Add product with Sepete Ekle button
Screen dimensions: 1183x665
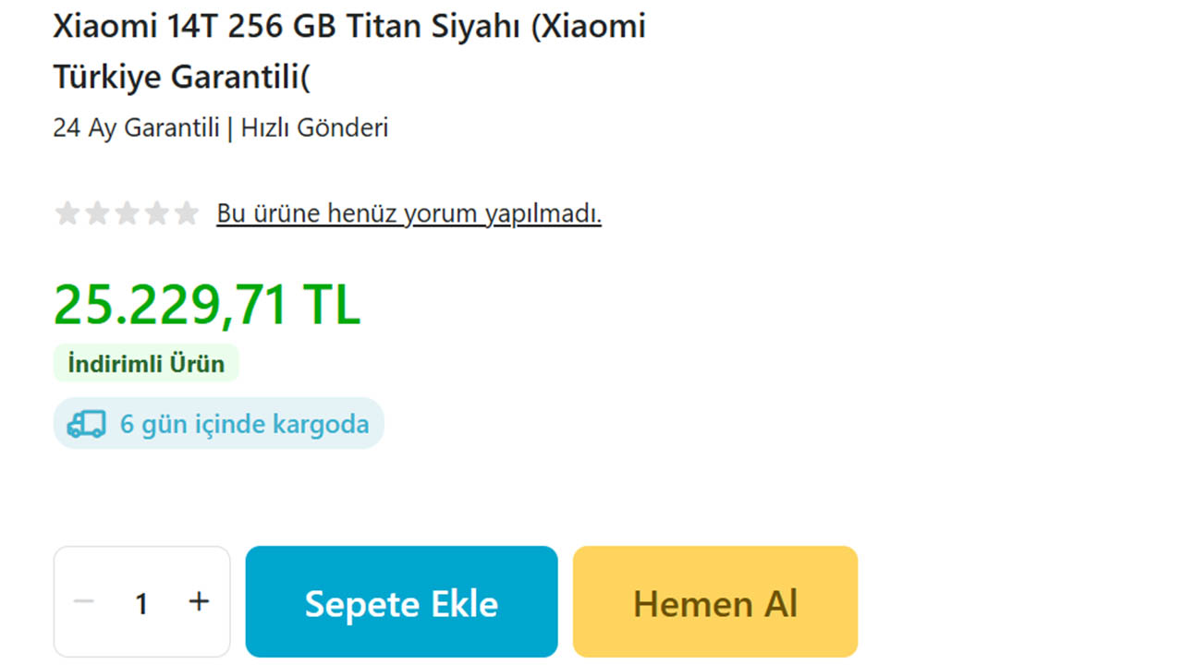(401, 602)
